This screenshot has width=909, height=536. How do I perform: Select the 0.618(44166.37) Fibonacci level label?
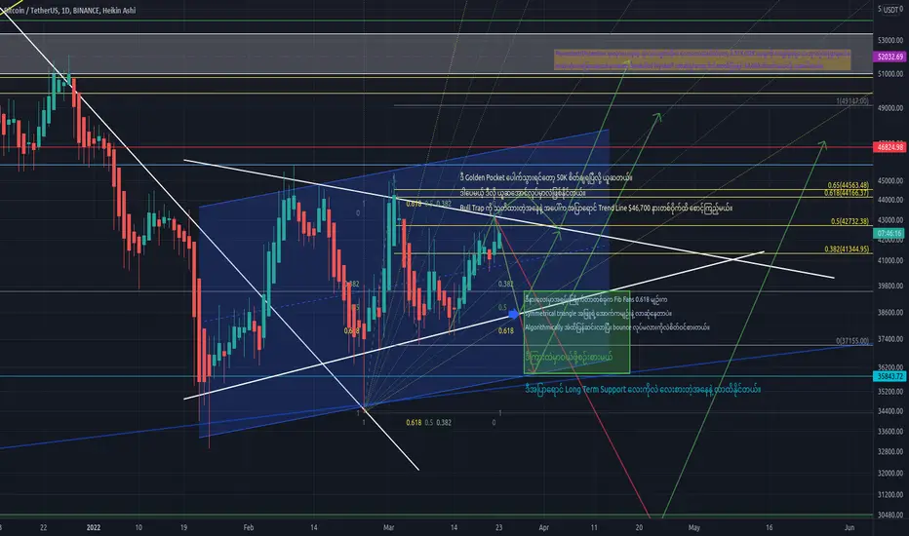tap(846, 193)
